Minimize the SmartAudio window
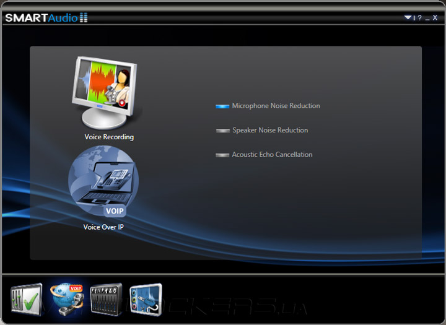 point(427,19)
